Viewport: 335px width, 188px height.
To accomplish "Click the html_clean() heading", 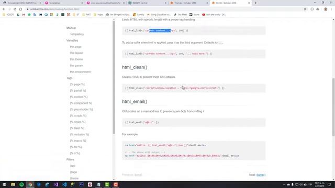I will click(135, 67).
